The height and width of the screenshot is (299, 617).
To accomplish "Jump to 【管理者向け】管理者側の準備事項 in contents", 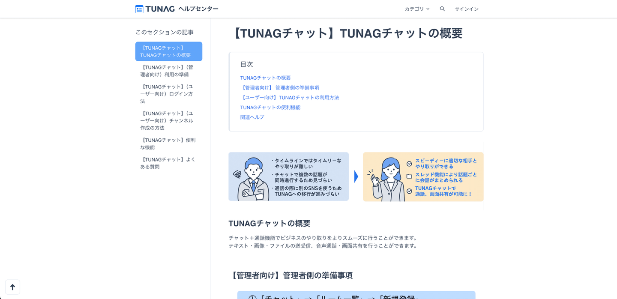I will 279,87.
